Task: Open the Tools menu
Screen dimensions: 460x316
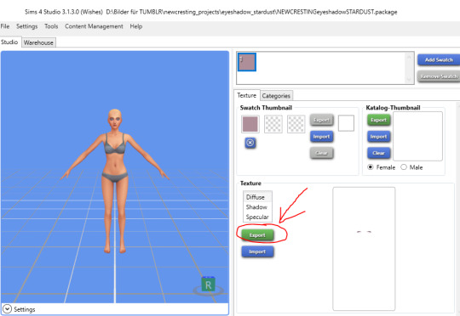Action: [x=51, y=26]
